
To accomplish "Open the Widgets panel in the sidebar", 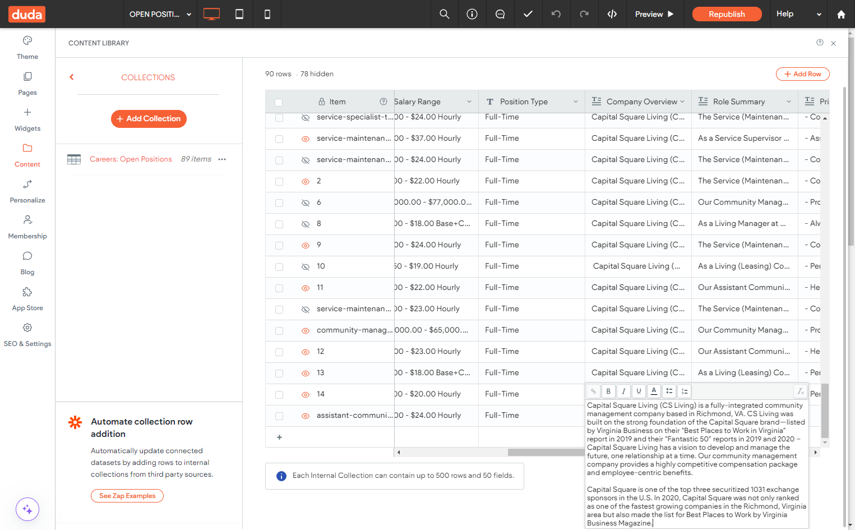I will tap(27, 119).
